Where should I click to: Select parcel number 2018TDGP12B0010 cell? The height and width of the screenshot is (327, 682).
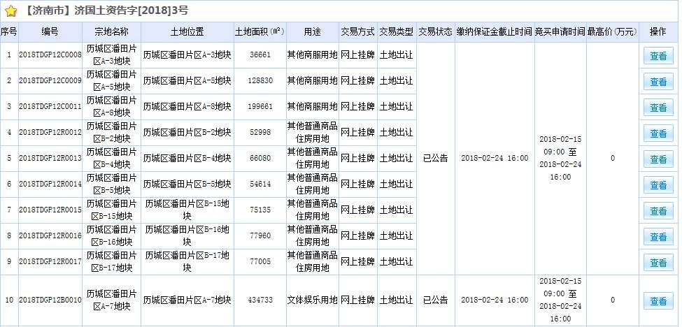point(50,300)
